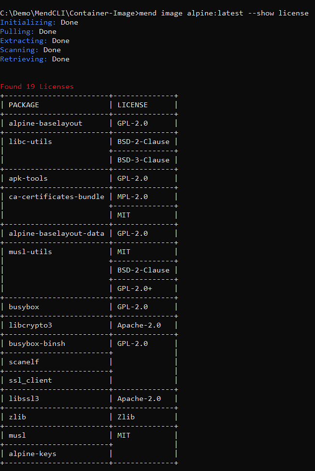315x471 pixels.
Task: Select the MPL-2.0 license text
Action: 132,197
